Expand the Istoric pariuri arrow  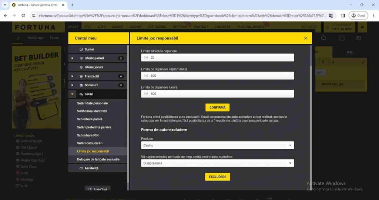coord(72,58)
